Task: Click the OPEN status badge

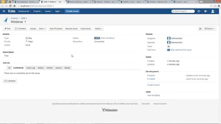Action: pyautogui.click(x=97, y=38)
